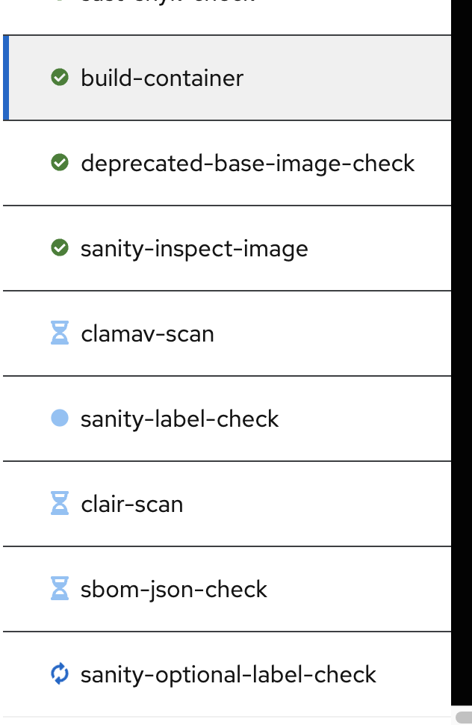Click sanity-label-check blue circle status icon
Screen dimensions: 472x725
pos(60,419)
